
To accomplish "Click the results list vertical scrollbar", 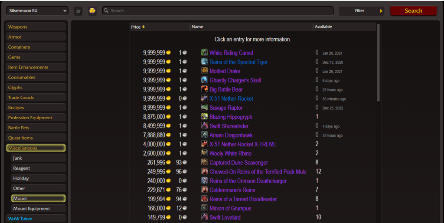I will pyautogui.click(x=378, y=62).
